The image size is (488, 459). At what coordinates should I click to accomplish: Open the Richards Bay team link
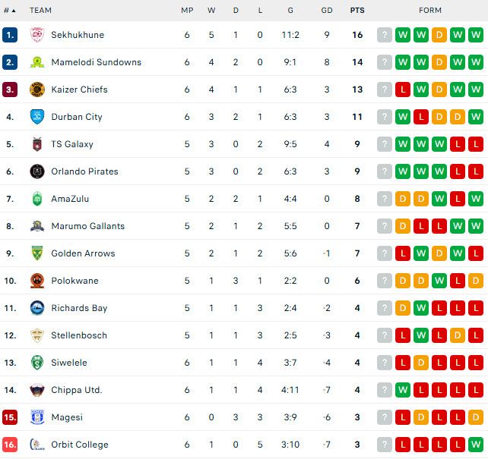click(x=79, y=308)
